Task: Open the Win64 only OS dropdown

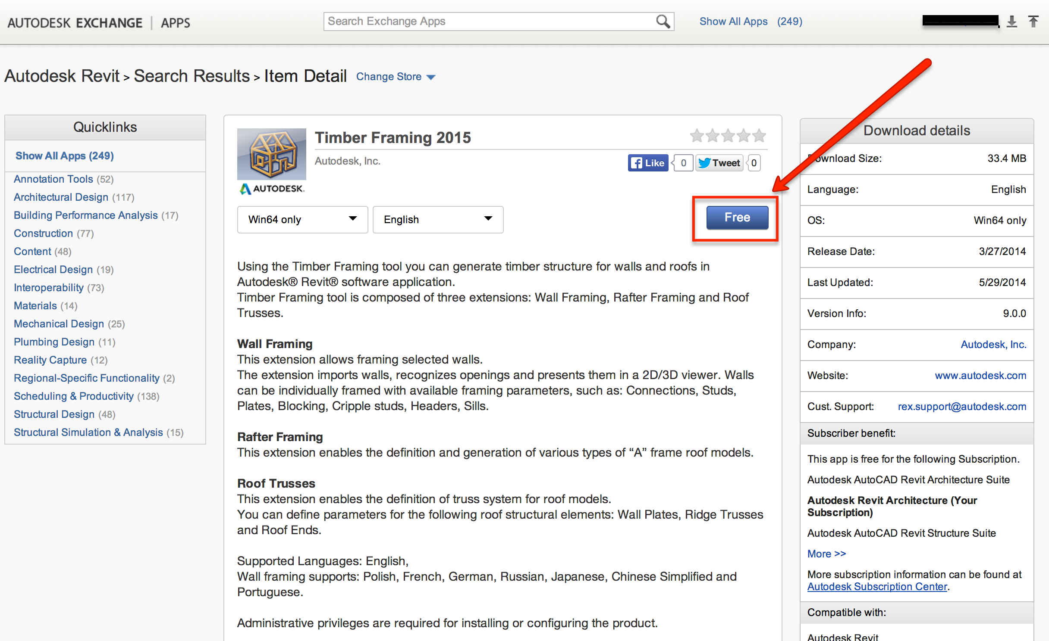Action: coord(302,220)
